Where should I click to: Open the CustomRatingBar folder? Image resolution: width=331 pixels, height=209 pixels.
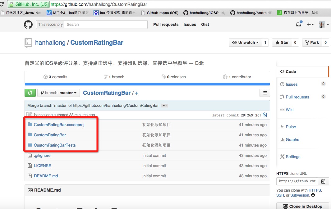(50, 135)
